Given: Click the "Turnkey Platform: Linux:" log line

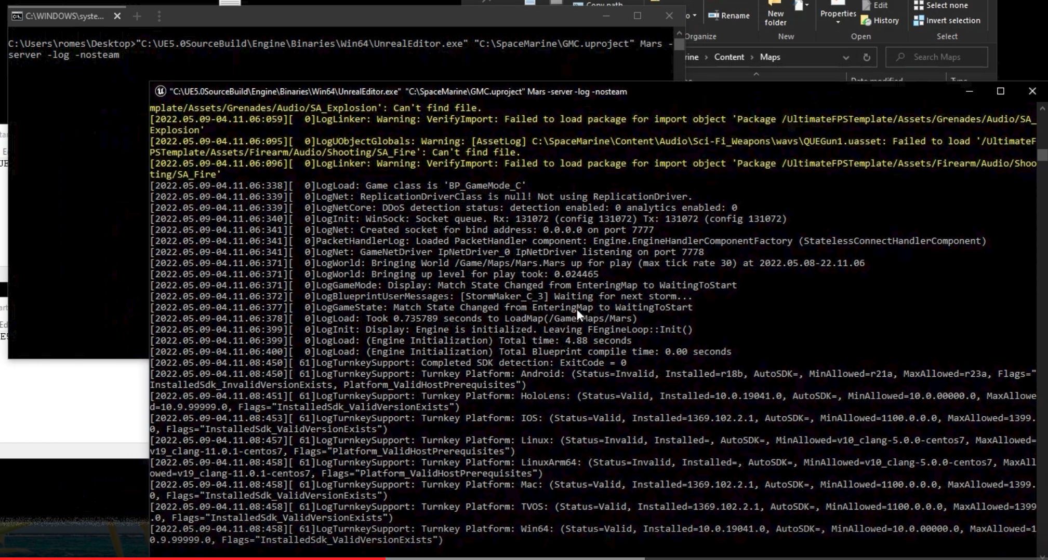Looking at the screenshot, I should pyautogui.click(x=593, y=446).
